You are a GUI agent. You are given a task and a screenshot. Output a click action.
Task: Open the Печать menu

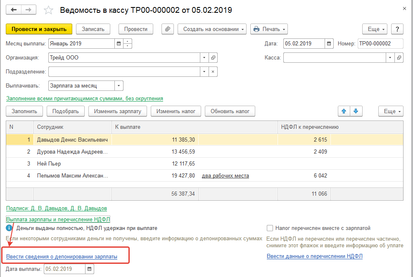[269, 29]
